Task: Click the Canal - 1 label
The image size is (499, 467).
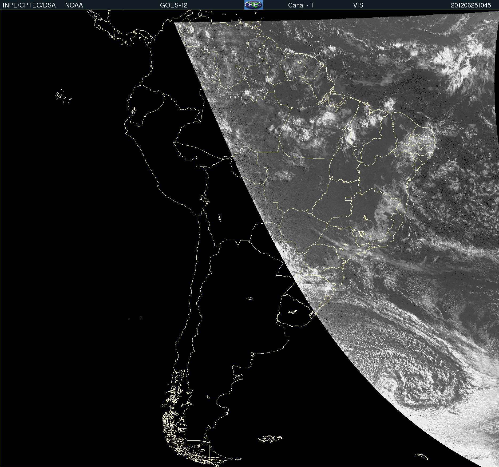Action: pyautogui.click(x=300, y=5)
